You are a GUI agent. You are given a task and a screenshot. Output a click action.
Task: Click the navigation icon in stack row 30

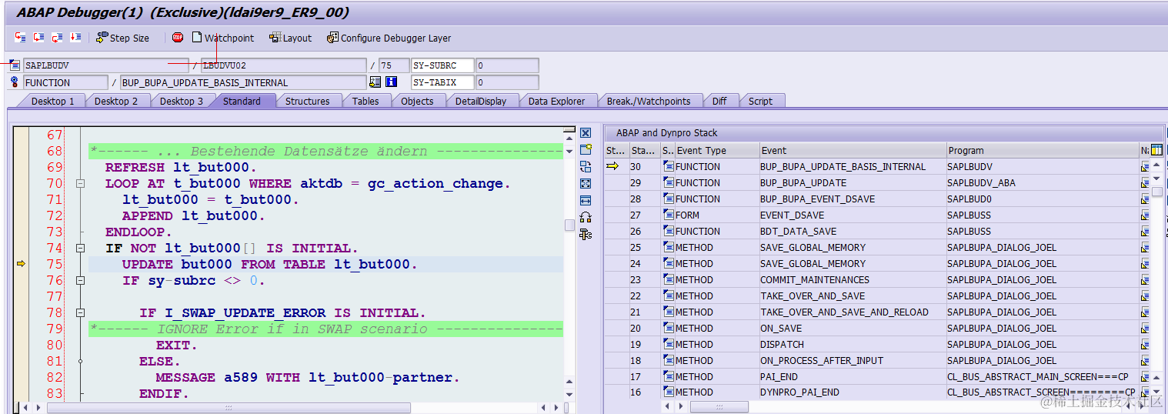click(1145, 167)
